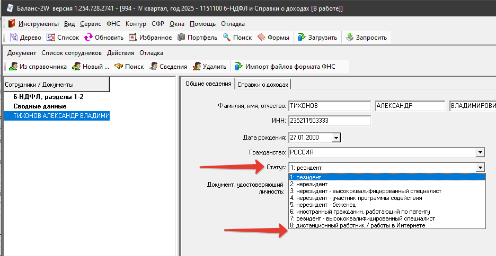Expand the Гражданство dropdown arrow
The height and width of the screenshot is (256, 496).
point(480,153)
